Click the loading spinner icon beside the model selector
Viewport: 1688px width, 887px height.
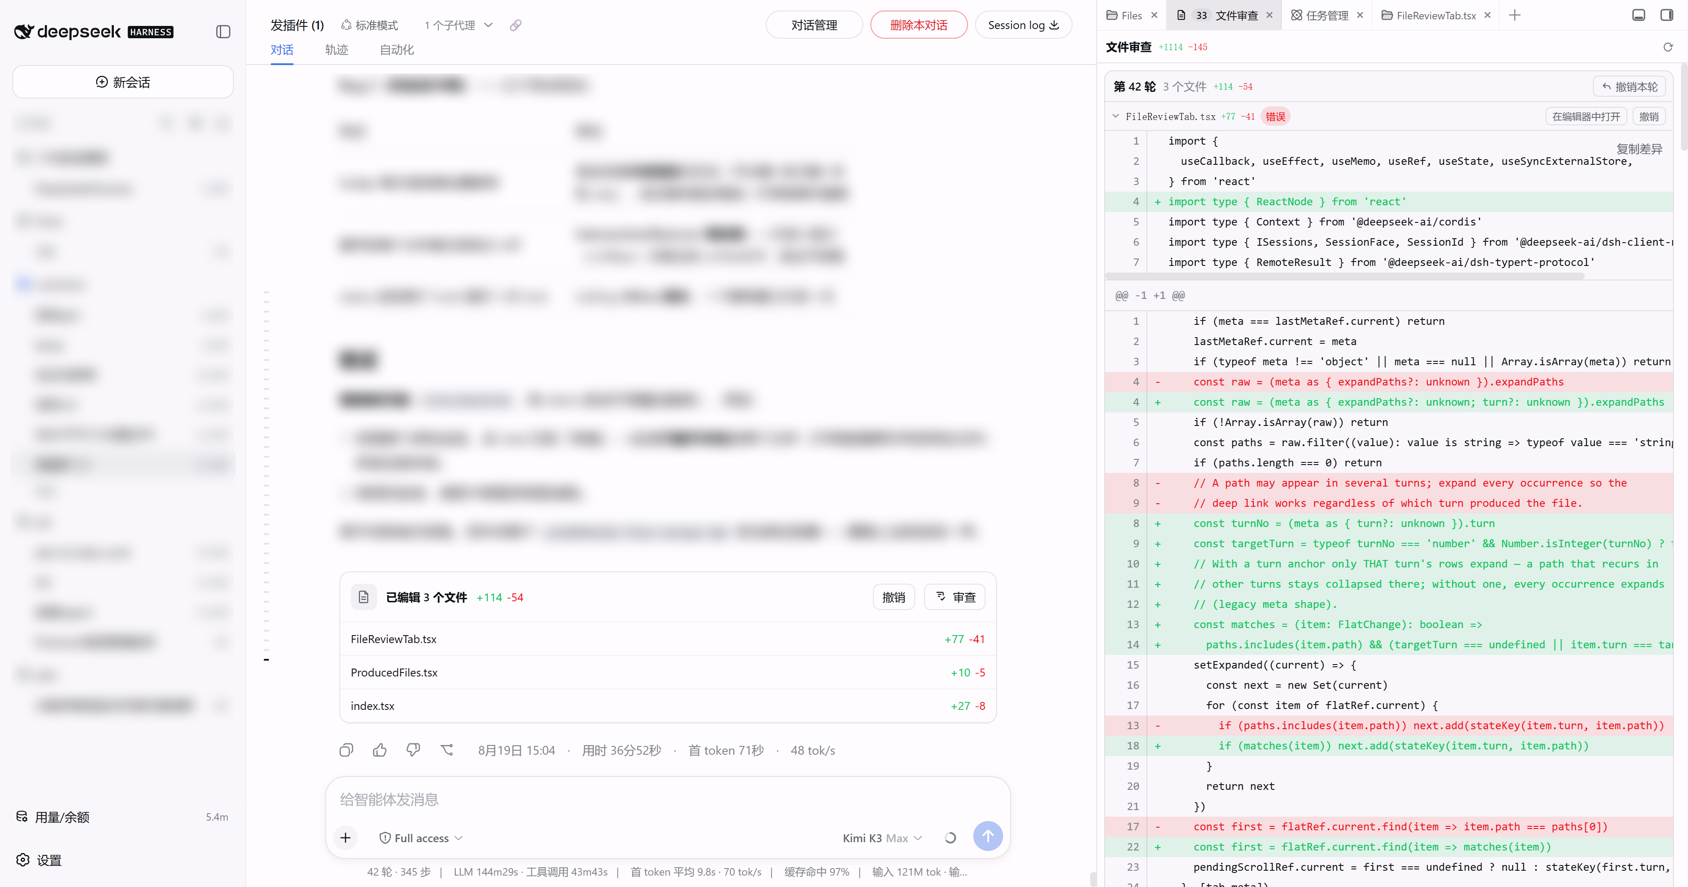(950, 838)
